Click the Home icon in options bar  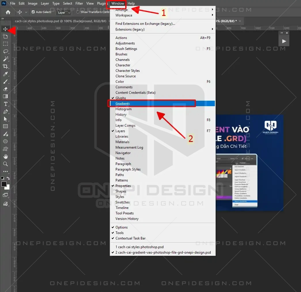coord(8,12)
